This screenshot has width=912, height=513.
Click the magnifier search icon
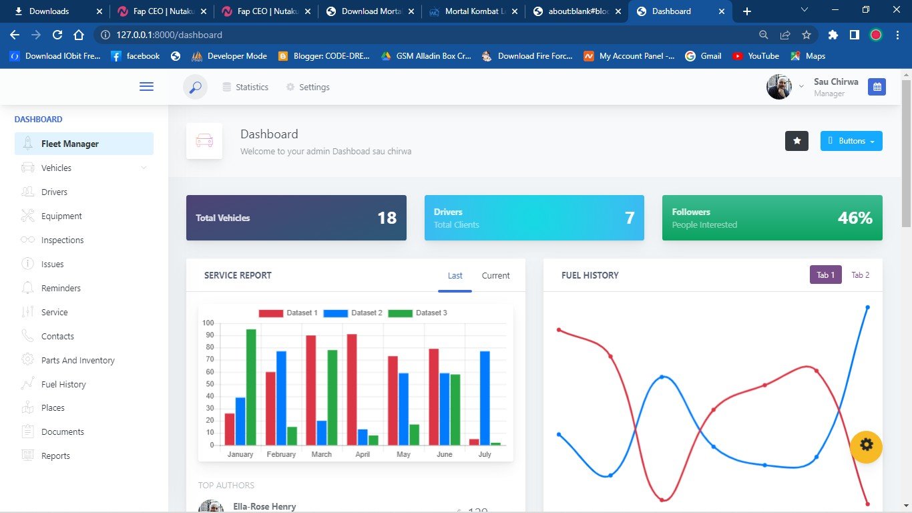(x=195, y=87)
